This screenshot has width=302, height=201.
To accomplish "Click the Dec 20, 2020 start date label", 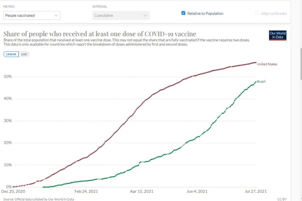I will pyautogui.click(x=13, y=191).
